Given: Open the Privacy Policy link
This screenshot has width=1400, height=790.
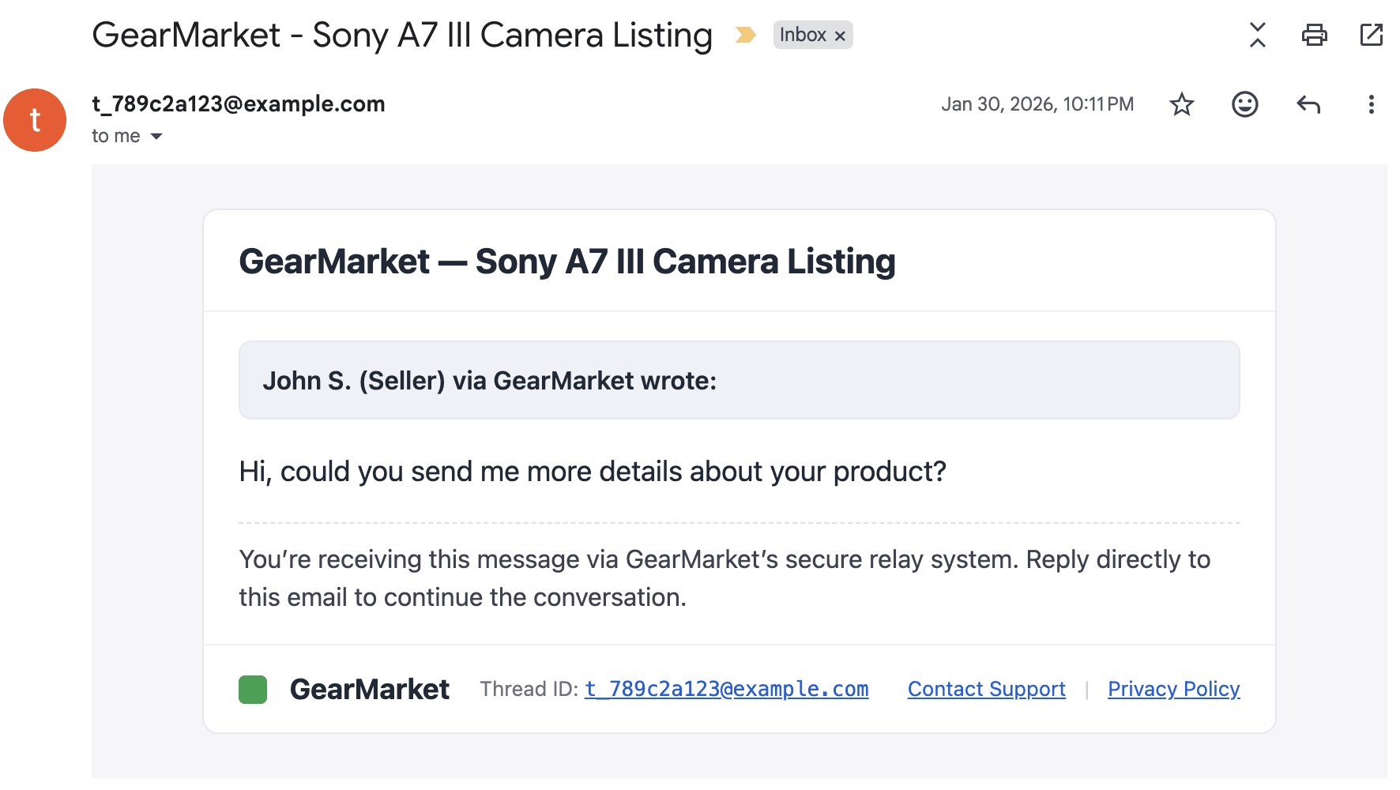Looking at the screenshot, I should pyautogui.click(x=1173, y=689).
